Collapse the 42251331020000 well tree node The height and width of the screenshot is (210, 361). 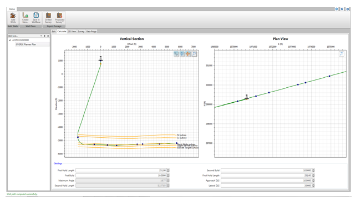pyautogui.click(x=10, y=40)
